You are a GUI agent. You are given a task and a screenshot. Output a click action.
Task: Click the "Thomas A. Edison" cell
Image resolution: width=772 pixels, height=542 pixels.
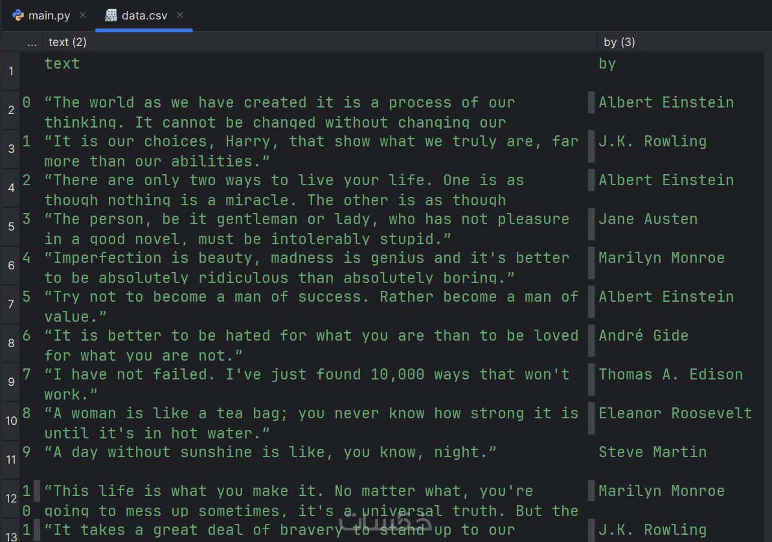670,374
